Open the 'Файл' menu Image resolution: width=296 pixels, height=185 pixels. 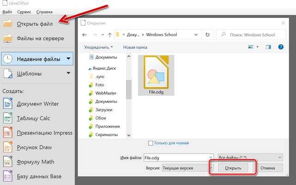pyautogui.click(x=7, y=12)
